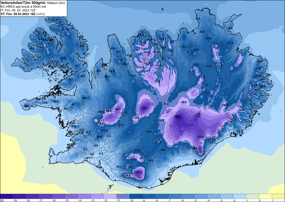This screenshot has width=285, height=202.
Task: Click the -17.2 temperature value in the south
Action: pyautogui.click(x=138, y=172)
